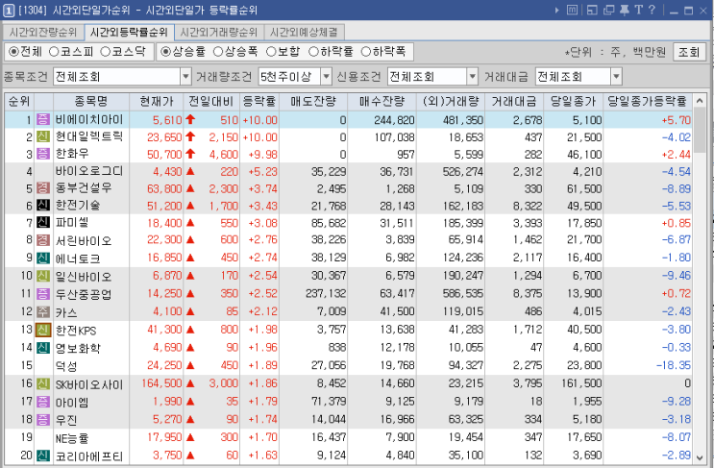Click the 증 badge beside 아이엠
The image size is (714, 468).
43,402
